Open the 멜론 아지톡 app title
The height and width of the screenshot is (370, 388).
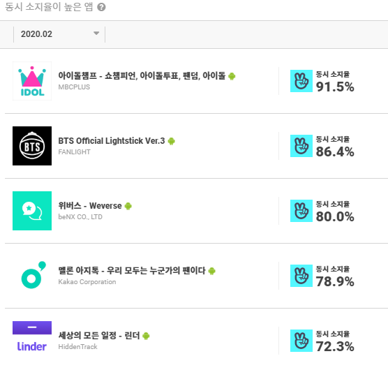[x=132, y=270]
